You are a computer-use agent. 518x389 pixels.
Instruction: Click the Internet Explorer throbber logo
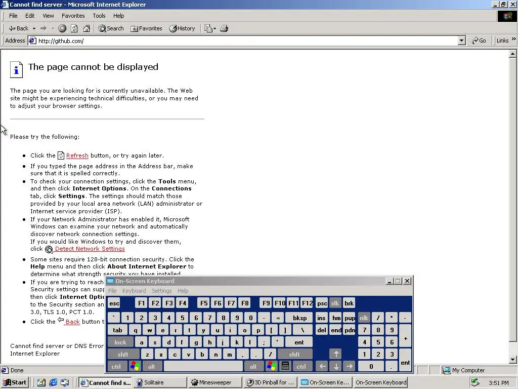(x=507, y=16)
